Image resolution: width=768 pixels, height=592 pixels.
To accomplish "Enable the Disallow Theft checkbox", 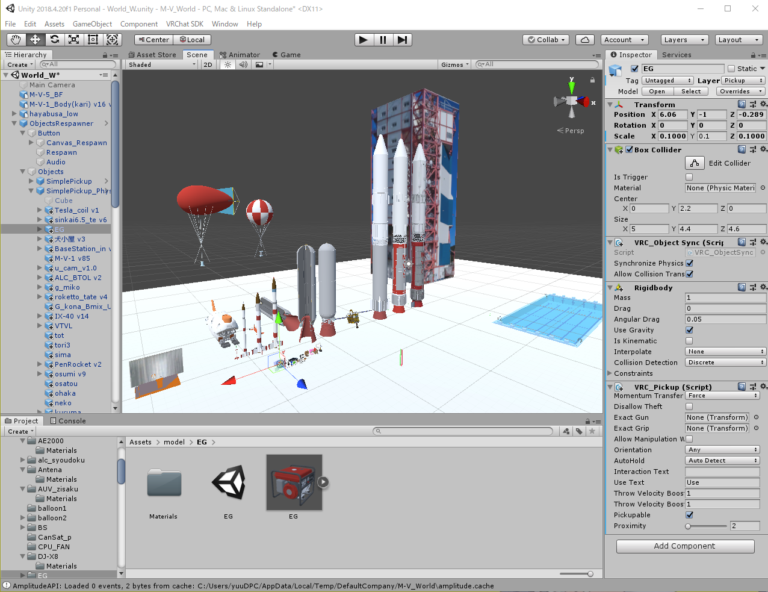I will click(x=689, y=407).
